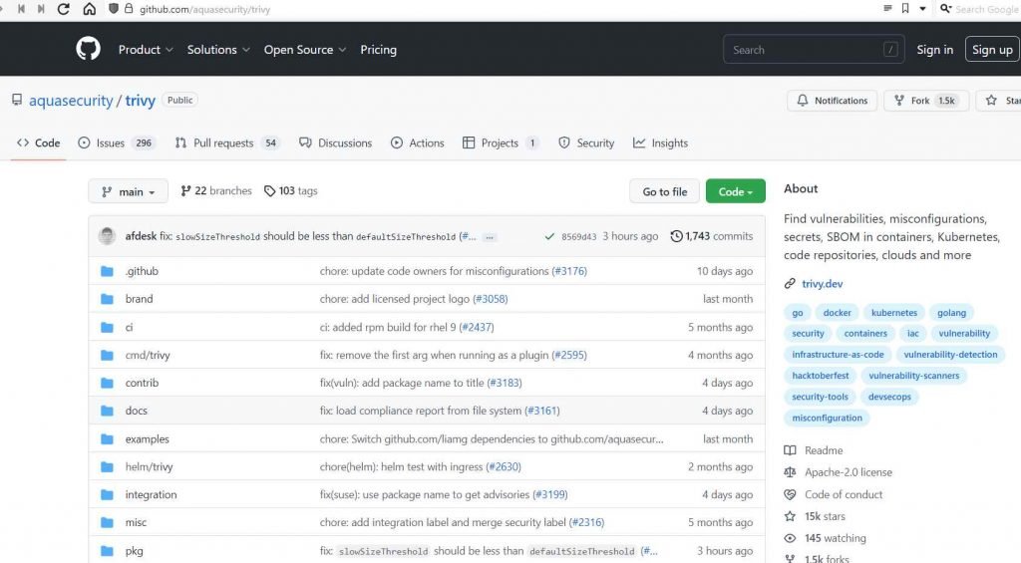Click the slash shortcut icon in search box
Image resolution: width=1021 pixels, height=563 pixels.
(x=890, y=50)
